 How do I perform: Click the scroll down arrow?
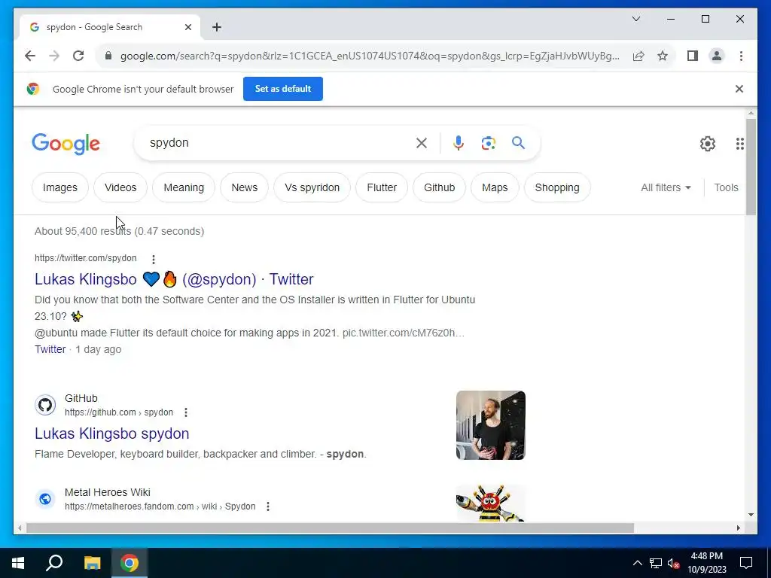[751, 515]
